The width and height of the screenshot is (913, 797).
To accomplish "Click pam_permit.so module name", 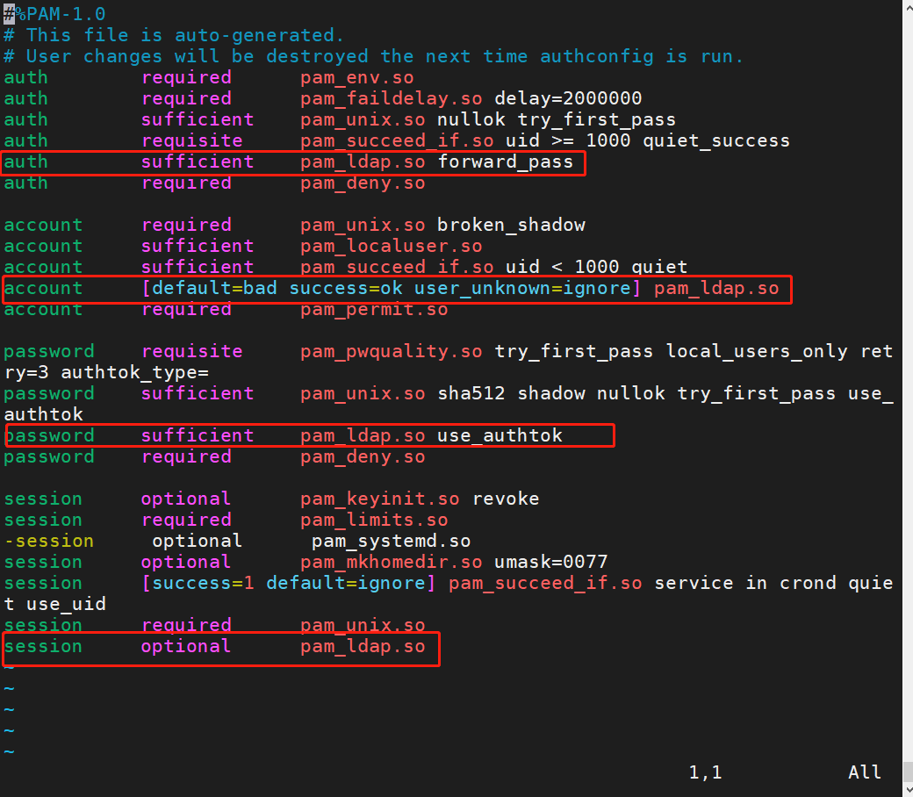I will pos(374,309).
